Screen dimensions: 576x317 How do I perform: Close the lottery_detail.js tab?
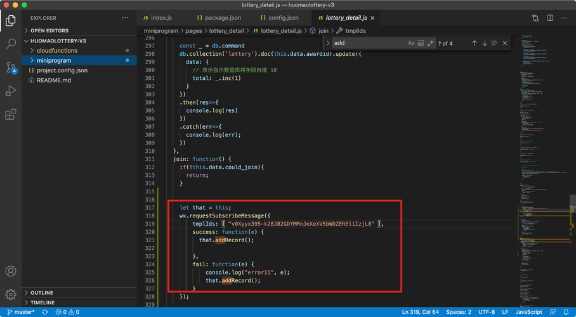[372, 18]
